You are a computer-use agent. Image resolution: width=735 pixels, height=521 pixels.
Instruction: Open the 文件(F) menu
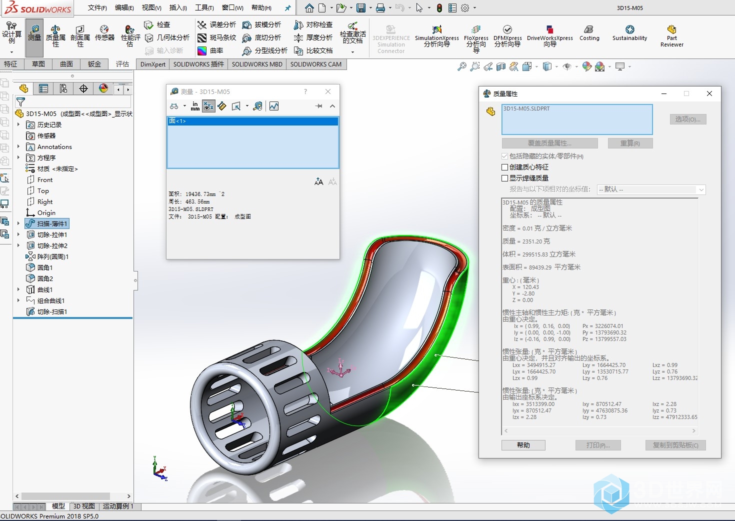(97, 7)
